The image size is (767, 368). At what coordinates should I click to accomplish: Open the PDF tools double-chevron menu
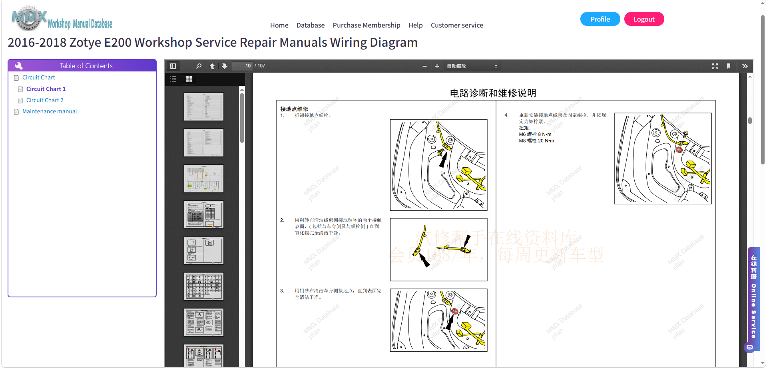[745, 66]
